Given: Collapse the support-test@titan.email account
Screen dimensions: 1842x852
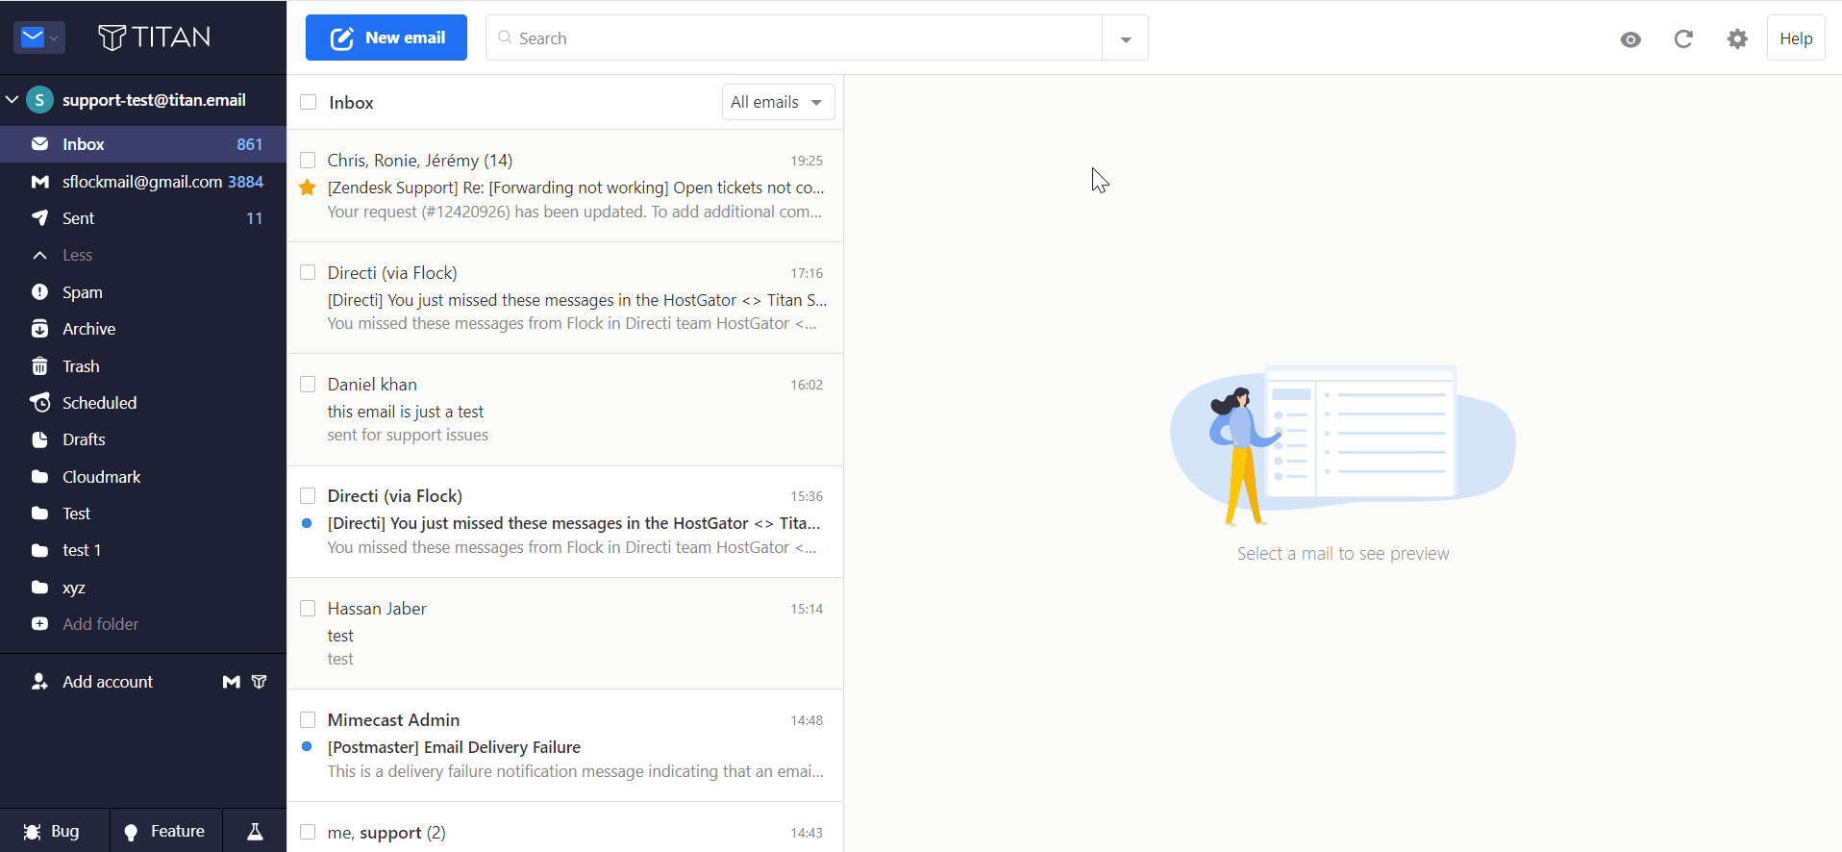Looking at the screenshot, I should point(12,99).
